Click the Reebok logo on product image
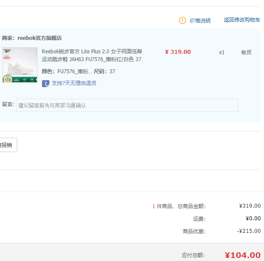 (x=7, y=51)
